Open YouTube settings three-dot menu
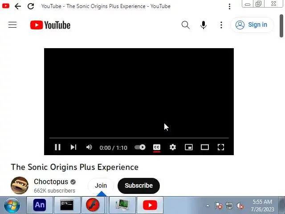Viewport: 285px width, 214px height. click(221, 25)
